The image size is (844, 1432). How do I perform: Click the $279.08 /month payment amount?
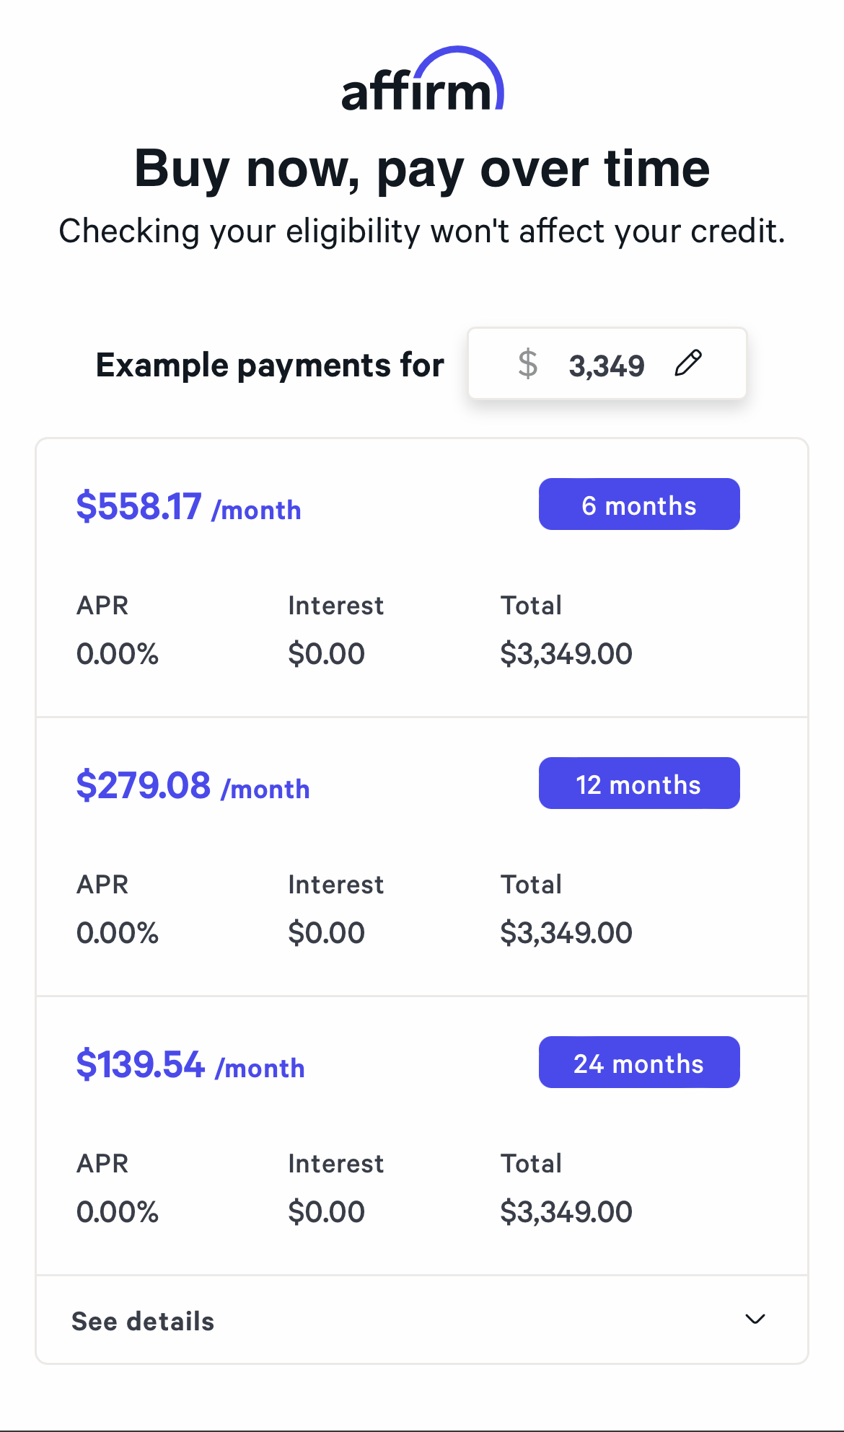pyautogui.click(x=193, y=786)
